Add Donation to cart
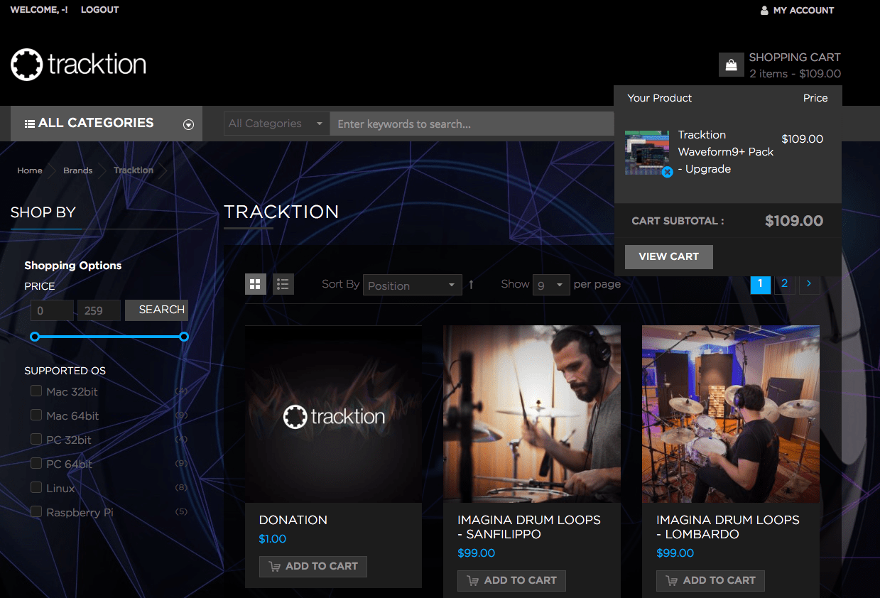This screenshot has height=598, width=880. (313, 566)
